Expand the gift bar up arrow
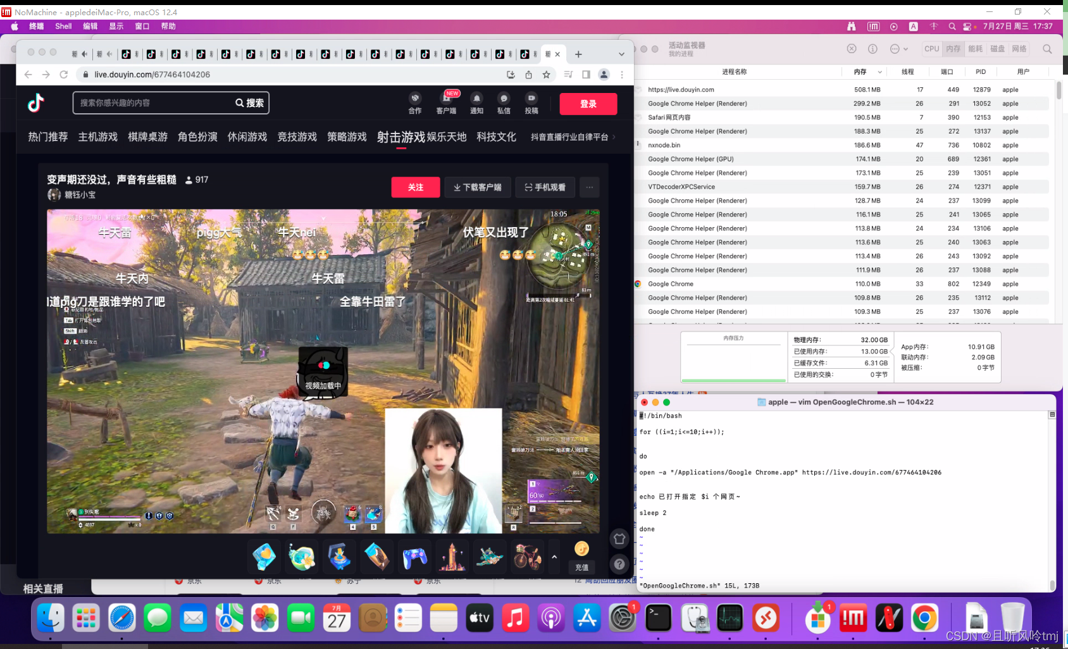Screen dimensions: 1068x649 [x=554, y=557]
